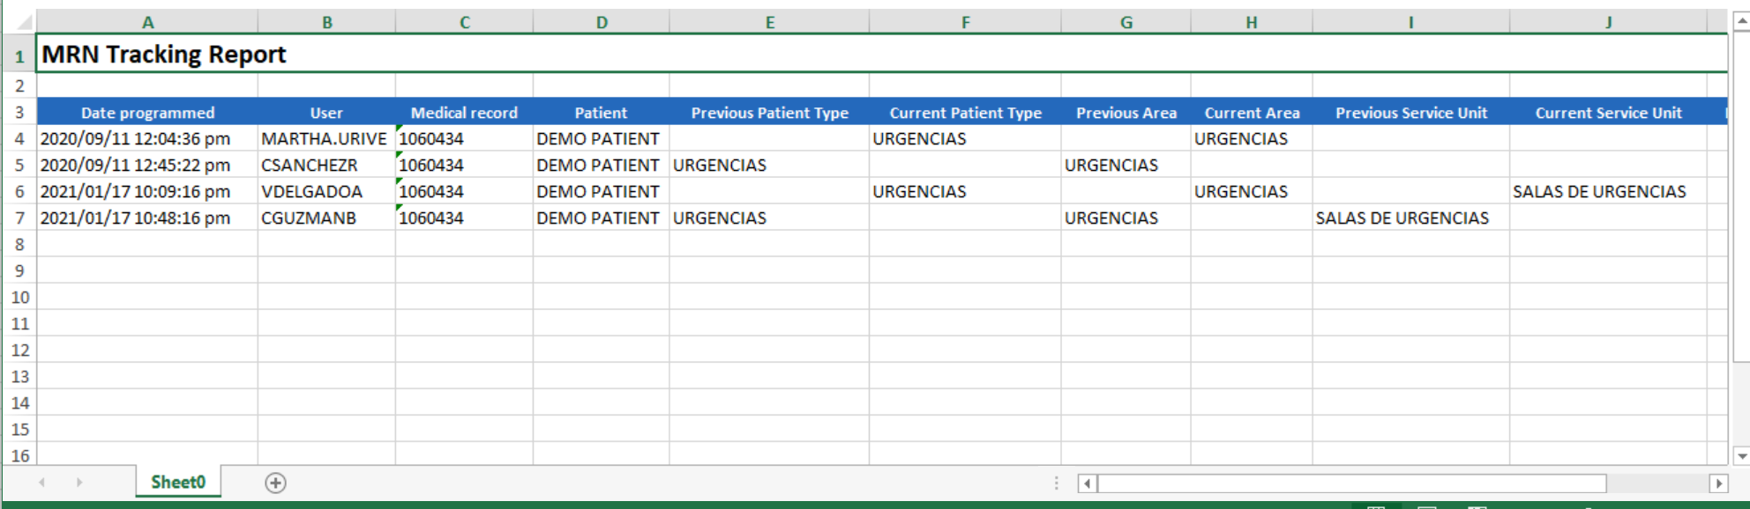
Task: Select the cell containing VDELGADOA
Action: 326,191
